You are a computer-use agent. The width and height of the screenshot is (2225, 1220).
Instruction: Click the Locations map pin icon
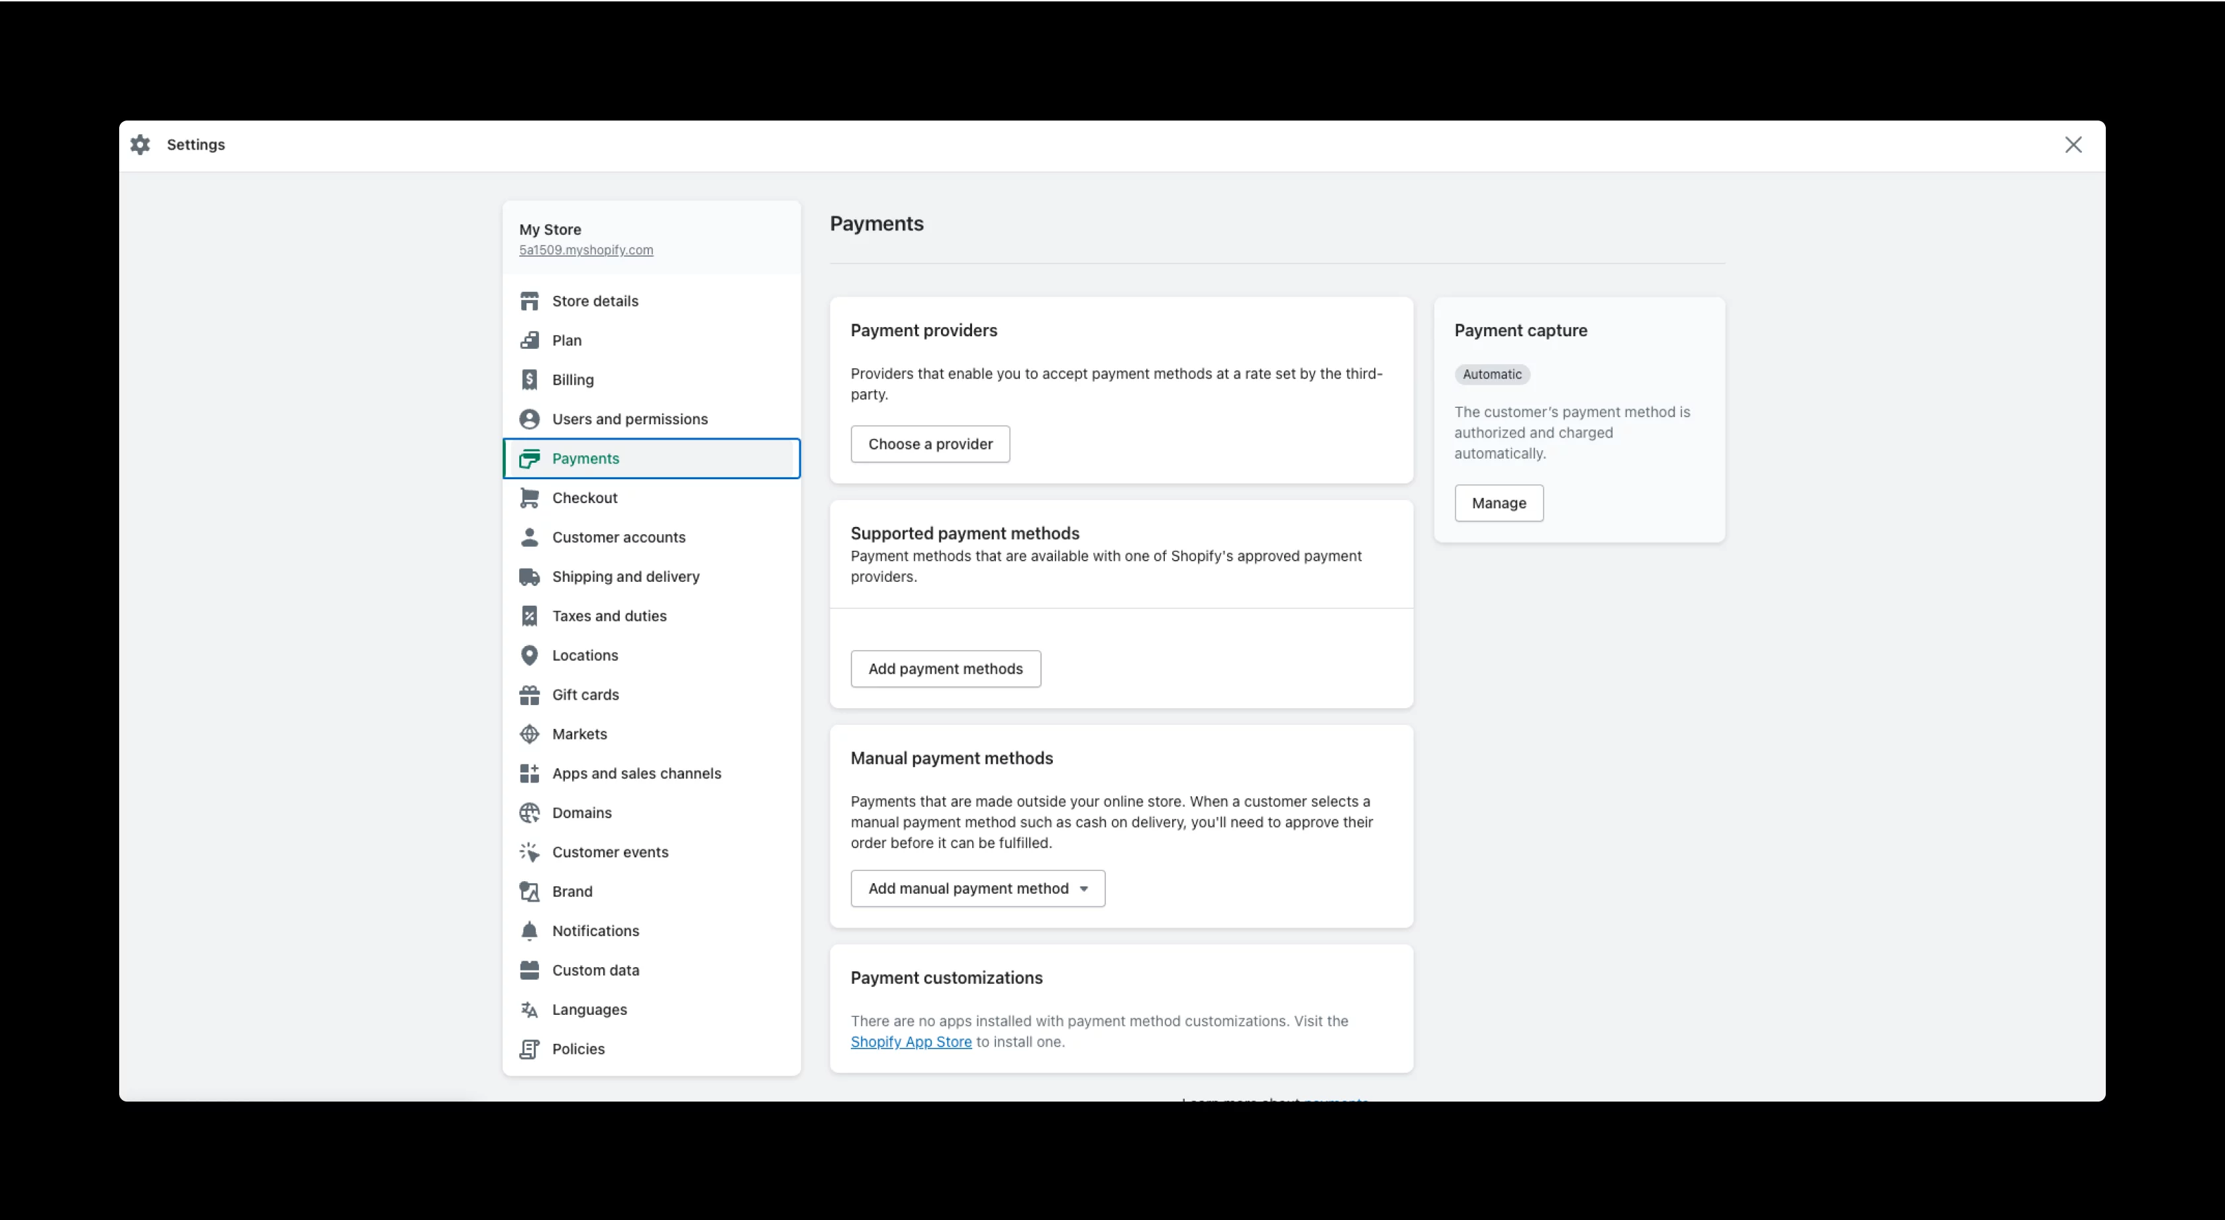click(x=530, y=655)
